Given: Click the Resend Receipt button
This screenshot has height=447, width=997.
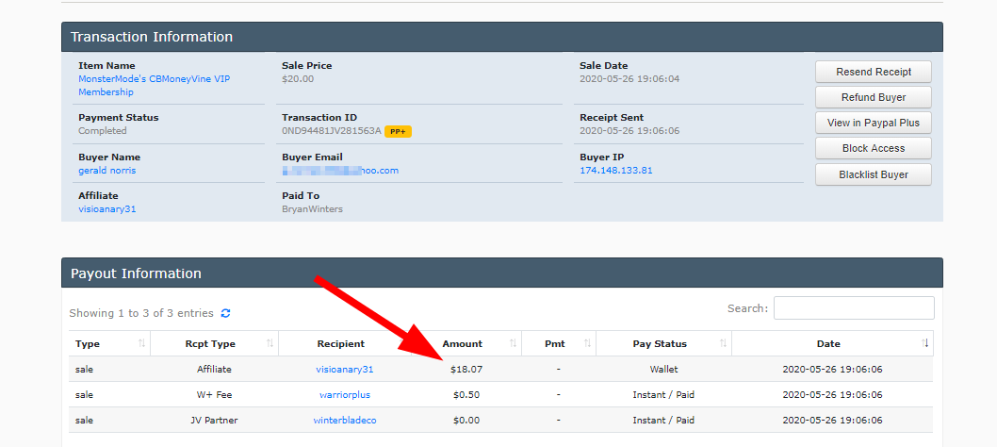Looking at the screenshot, I should 873,72.
